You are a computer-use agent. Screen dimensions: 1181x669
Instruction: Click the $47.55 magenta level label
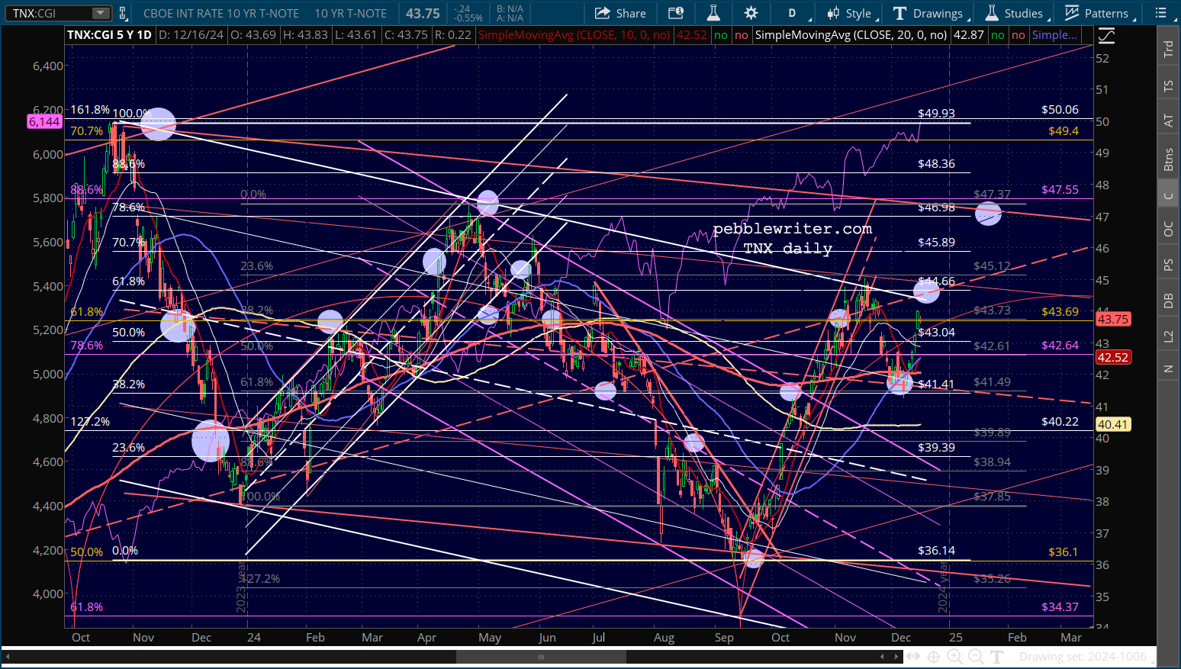click(x=1060, y=190)
